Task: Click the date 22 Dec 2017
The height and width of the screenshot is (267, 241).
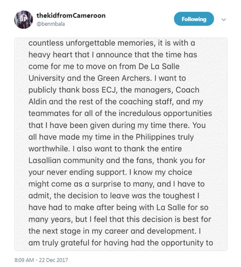Action: (54, 260)
